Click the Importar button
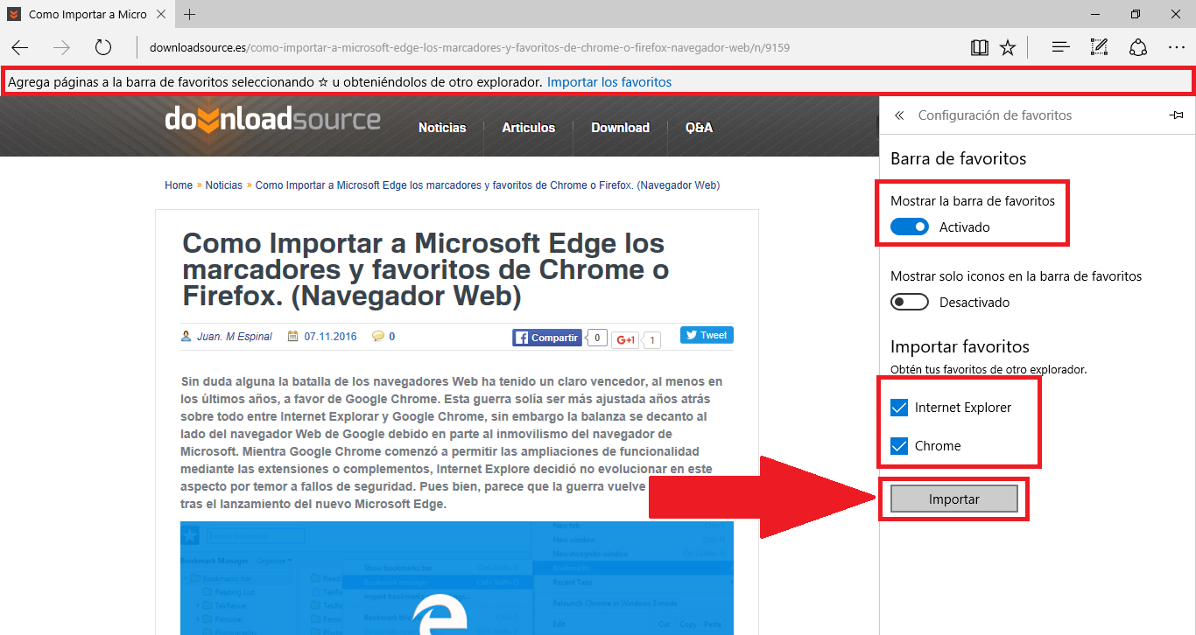 954,499
